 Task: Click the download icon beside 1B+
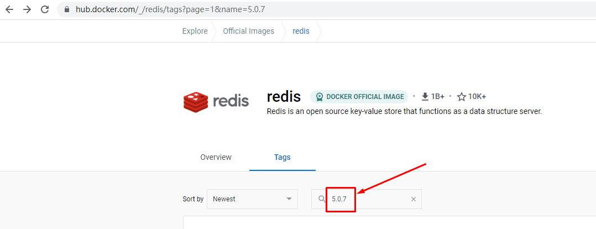point(425,97)
